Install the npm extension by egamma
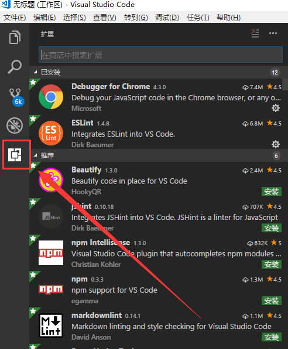The height and width of the screenshot is (349, 288). pyautogui.click(x=272, y=301)
